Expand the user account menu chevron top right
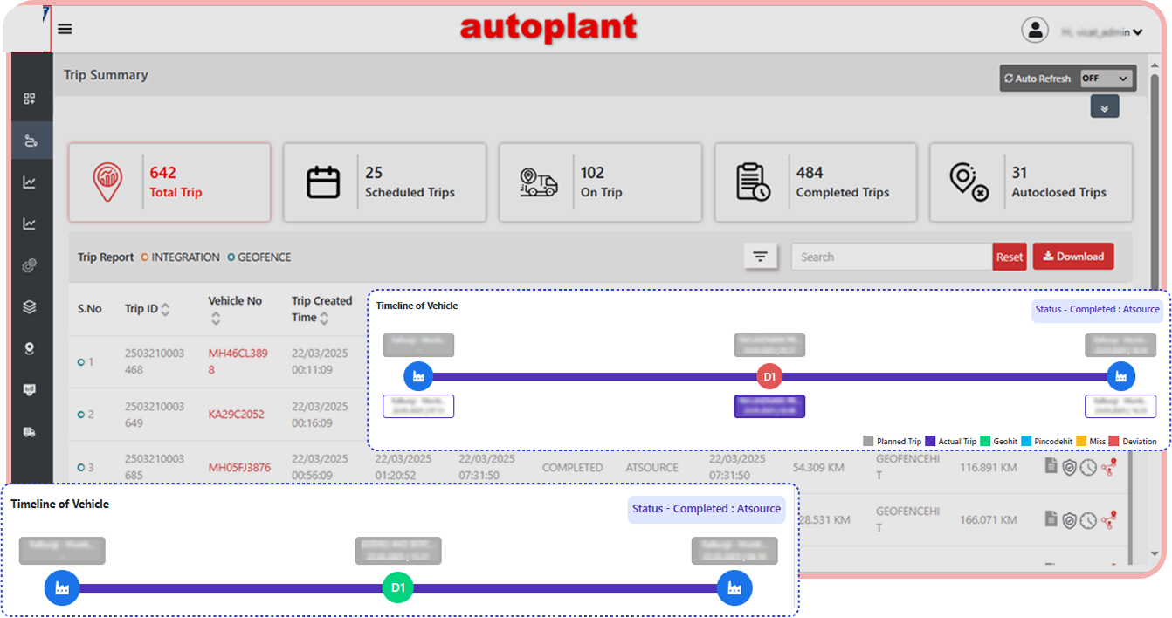This screenshot has height=618, width=1172. click(1138, 32)
